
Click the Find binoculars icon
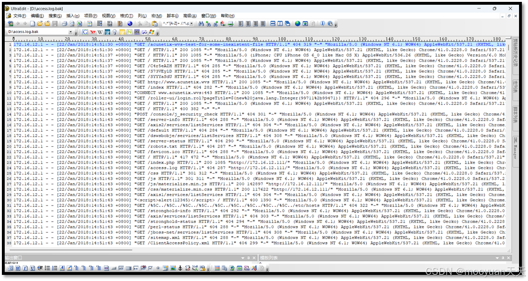click(201, 24)
